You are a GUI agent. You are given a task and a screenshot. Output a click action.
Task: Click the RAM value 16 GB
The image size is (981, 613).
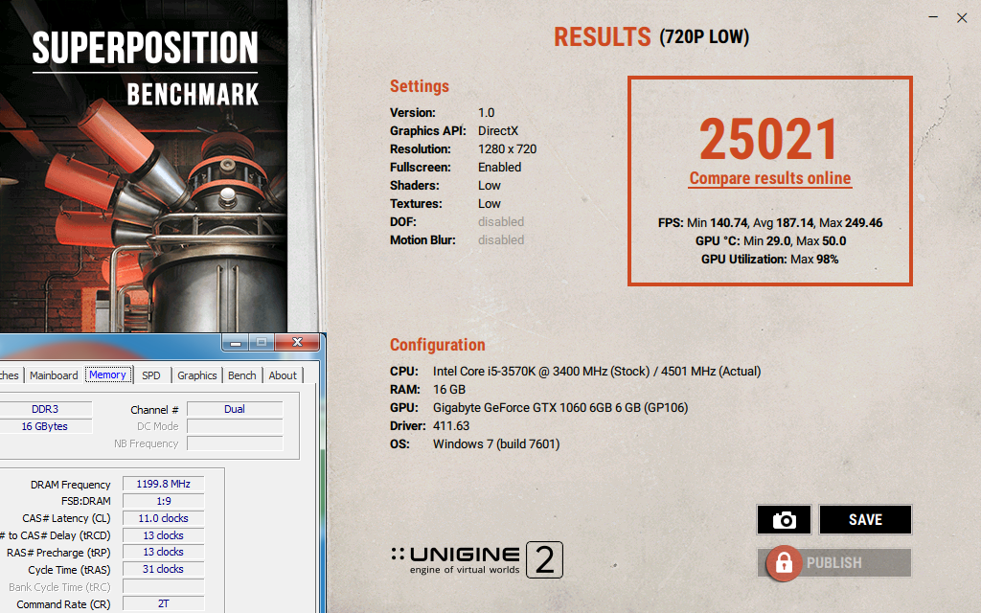449,389
